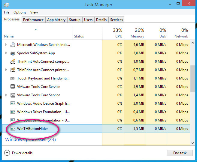Select the Windows Audio Device Graph row
Screen dimensions: 197x162
(96, 103)
